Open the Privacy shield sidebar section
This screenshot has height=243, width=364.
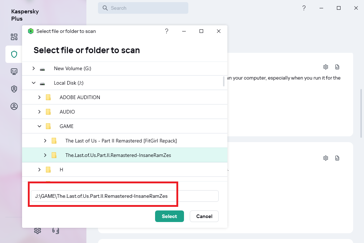[x=14, y=89]
